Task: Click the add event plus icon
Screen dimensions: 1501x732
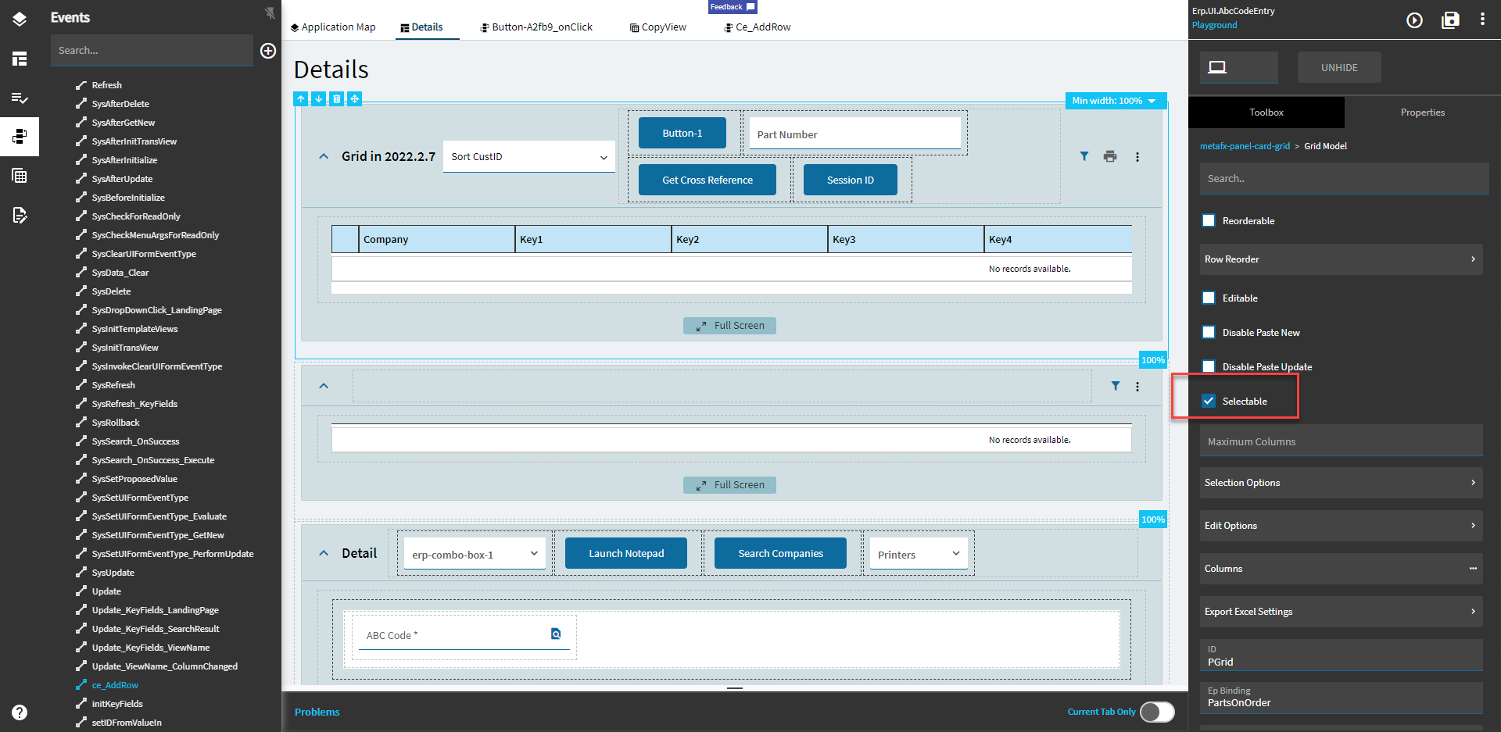Action: (x=268, y=51)
